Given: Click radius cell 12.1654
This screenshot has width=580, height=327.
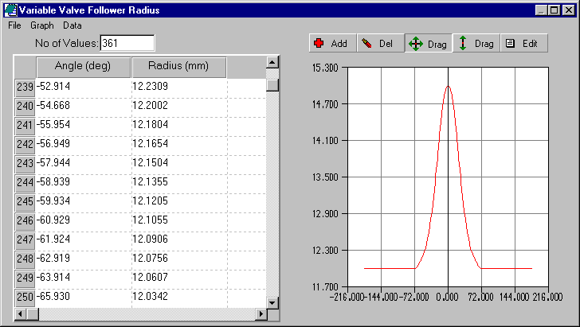Looking at the screenshot, I should tap(179, 145).
